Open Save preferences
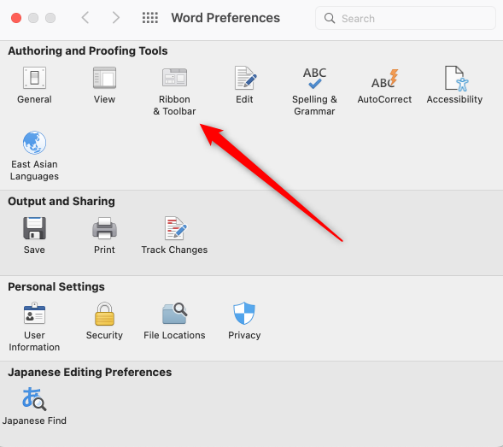The width and height of the screenshot is (503, 447). pos(34,236)
